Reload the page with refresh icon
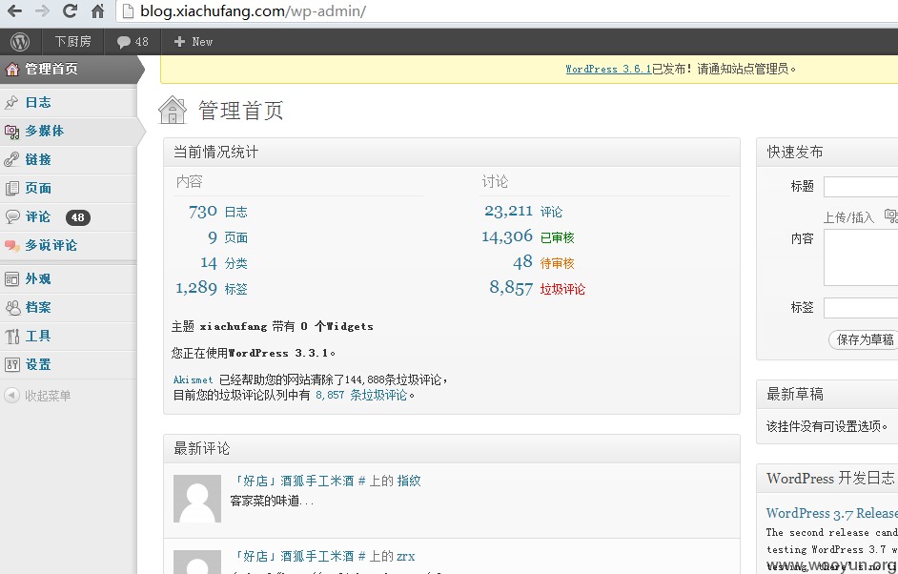The image size is (898, 574). [70, 10]
